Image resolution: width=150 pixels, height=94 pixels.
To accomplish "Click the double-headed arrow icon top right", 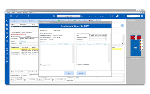I will pos(142,16).
